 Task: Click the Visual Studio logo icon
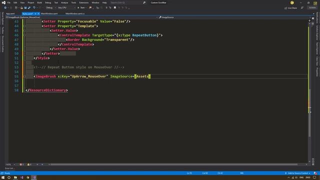point(3,2)
